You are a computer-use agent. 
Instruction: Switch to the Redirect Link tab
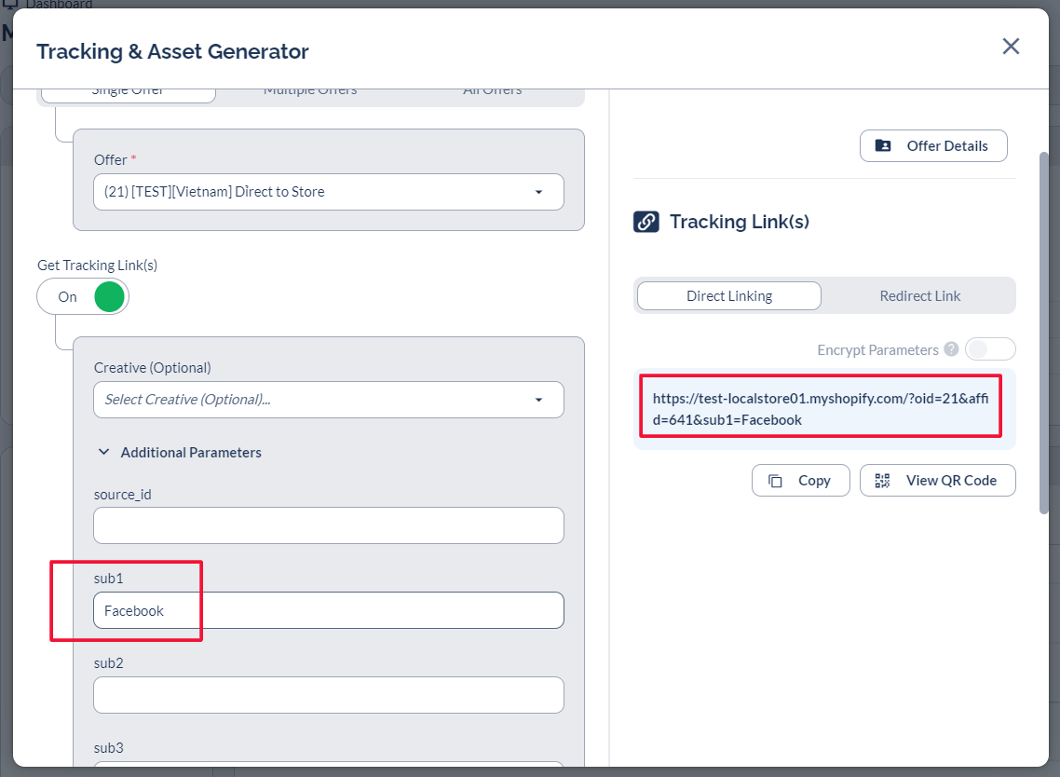pos(919,296)
